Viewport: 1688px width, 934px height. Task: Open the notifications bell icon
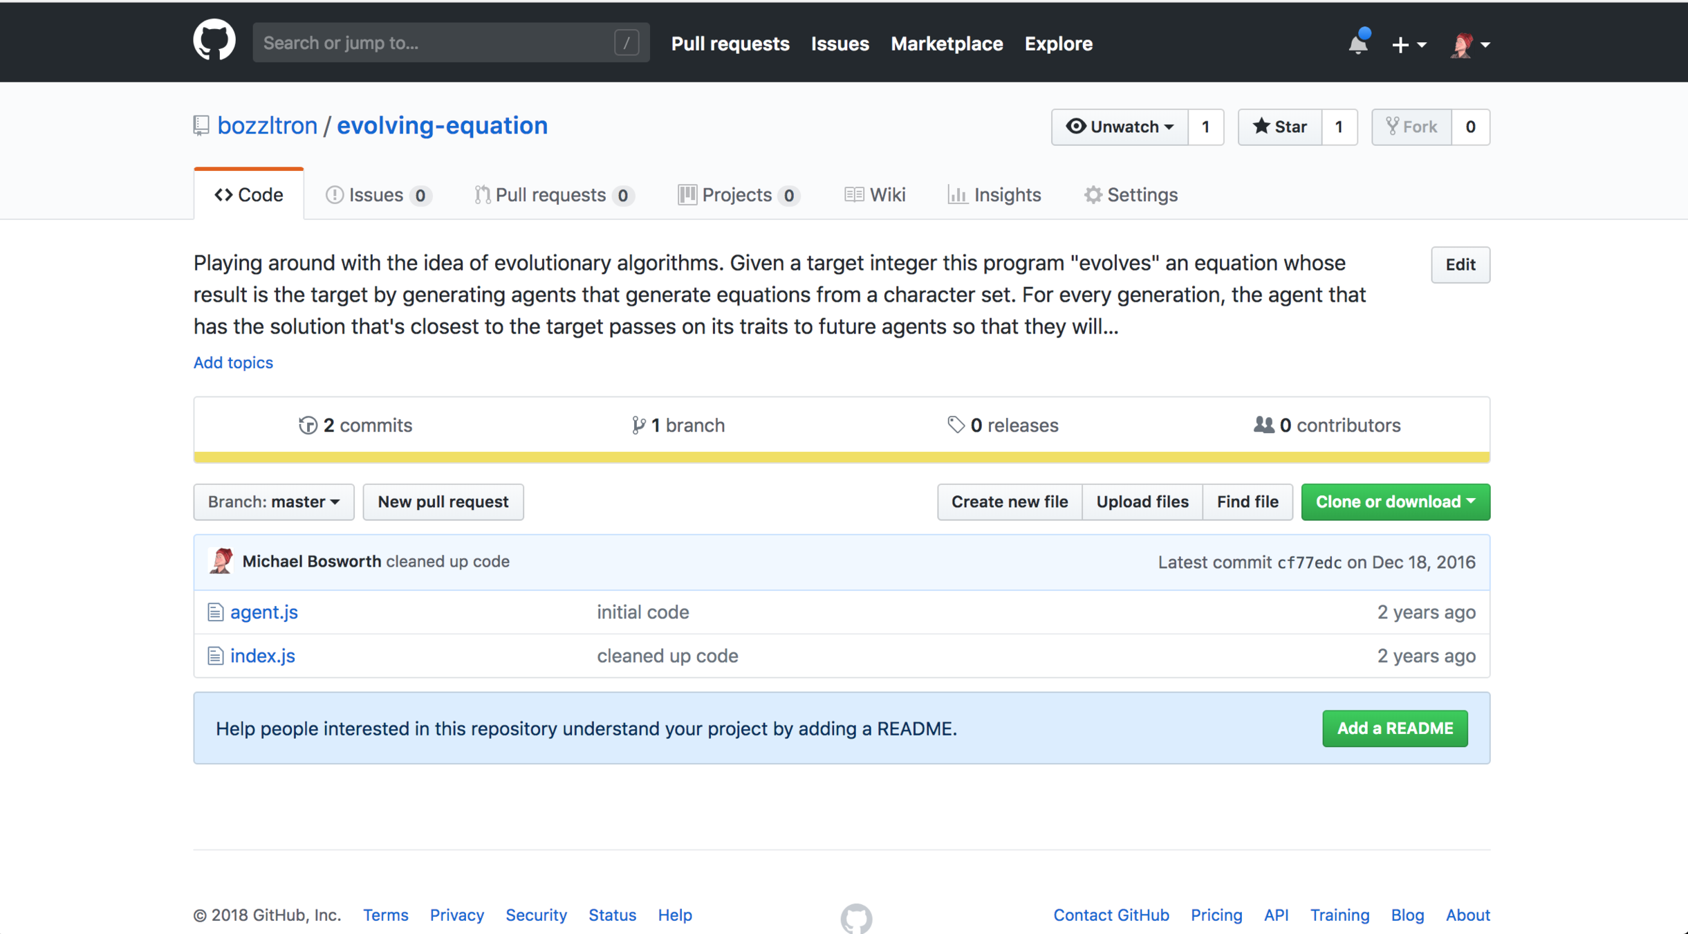[1357, 44]
